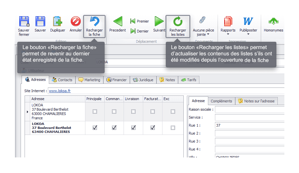Image resolution: width=299 pixels, height=173 pixels.
Task: Click the Sauver fermer floppy icon
Action: pos(24,21)
